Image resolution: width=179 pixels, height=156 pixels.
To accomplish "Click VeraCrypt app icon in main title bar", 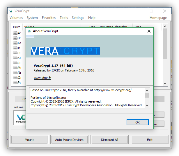I will point(11,11).
